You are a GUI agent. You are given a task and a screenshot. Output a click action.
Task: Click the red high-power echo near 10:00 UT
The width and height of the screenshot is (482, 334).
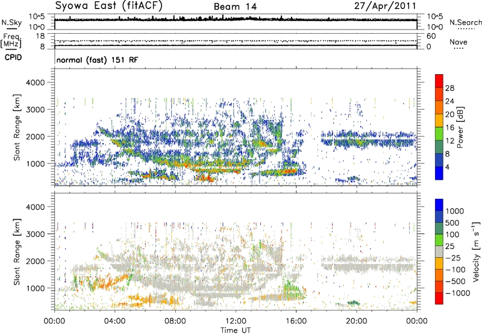pyautogui.click(x=207, y=178)
